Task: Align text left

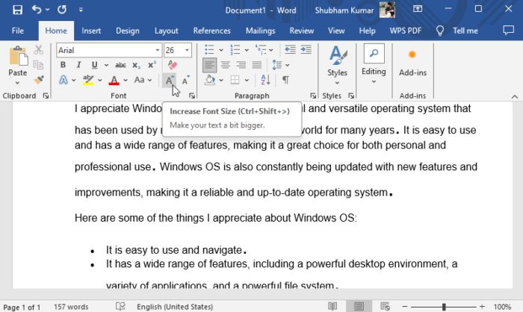Action: (x=209, y=65)
